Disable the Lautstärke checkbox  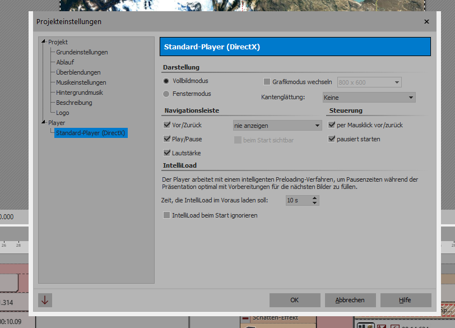(167, 153)
